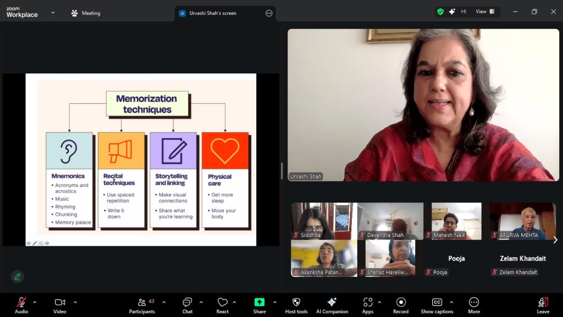Toggle Show captions button
The width and height of the screenshot is (563, 317).
point(437,304)
